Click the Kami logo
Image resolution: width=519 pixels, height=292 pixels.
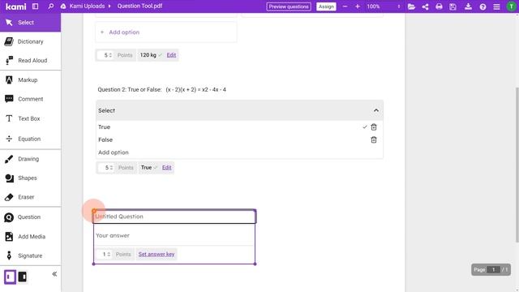[x=15, y=6]
